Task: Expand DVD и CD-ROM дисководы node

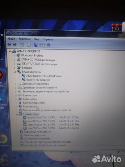Action: click(x=15, y=60)
